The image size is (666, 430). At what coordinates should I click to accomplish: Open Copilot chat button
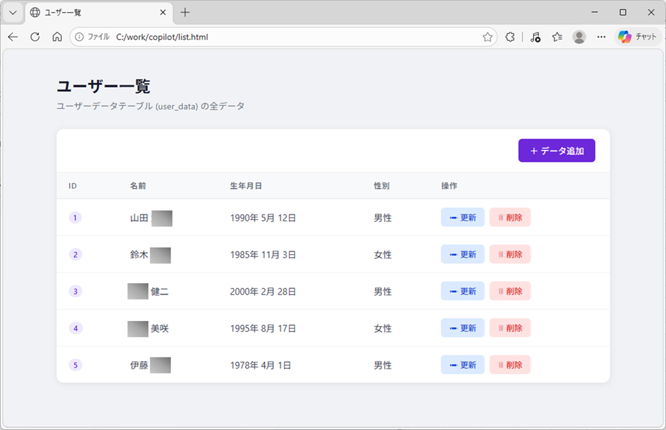pos(638,37)
